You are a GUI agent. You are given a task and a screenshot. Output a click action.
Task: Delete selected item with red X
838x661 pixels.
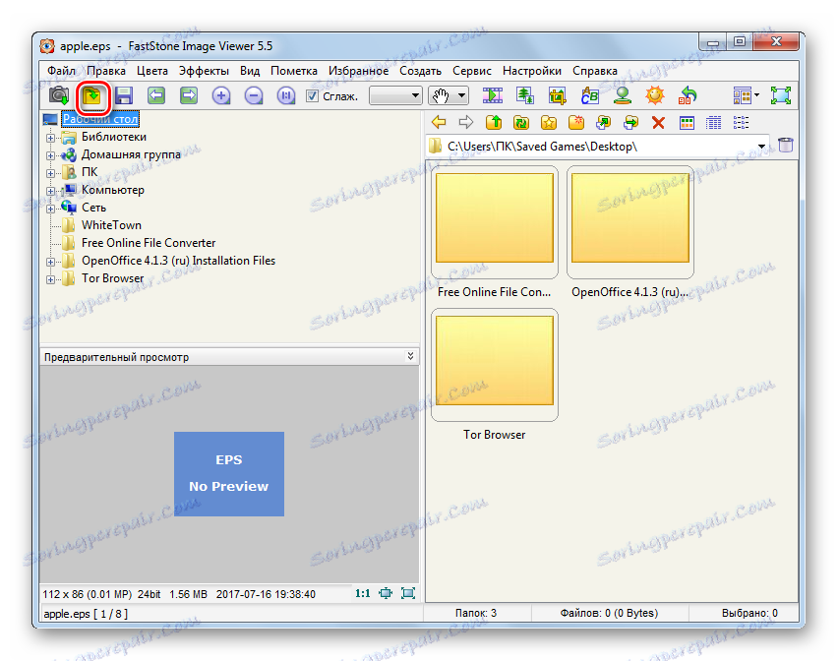(658, 123)
